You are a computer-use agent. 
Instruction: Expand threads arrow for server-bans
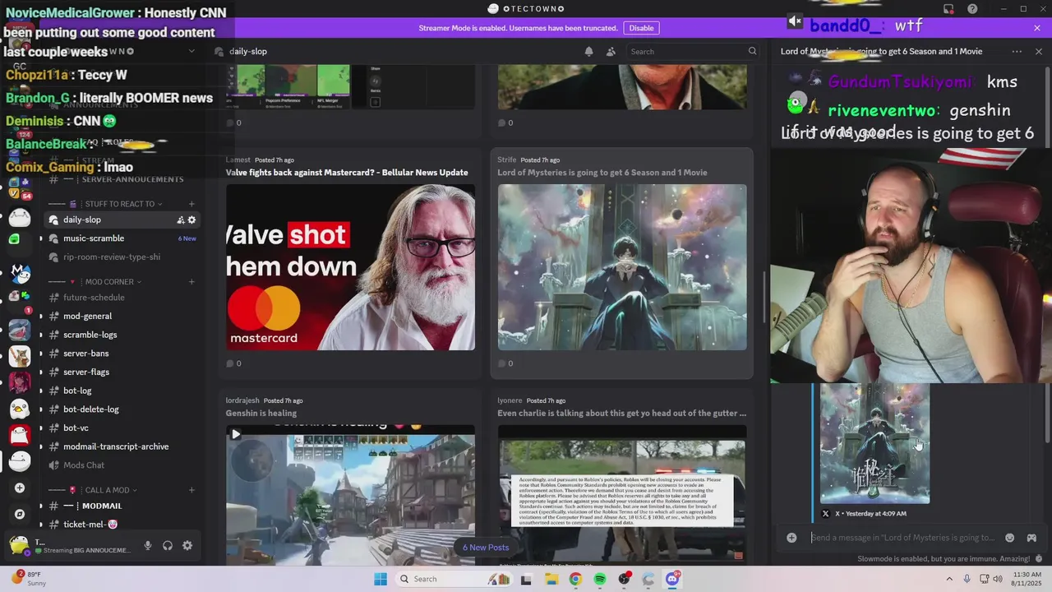coord(41,354)
